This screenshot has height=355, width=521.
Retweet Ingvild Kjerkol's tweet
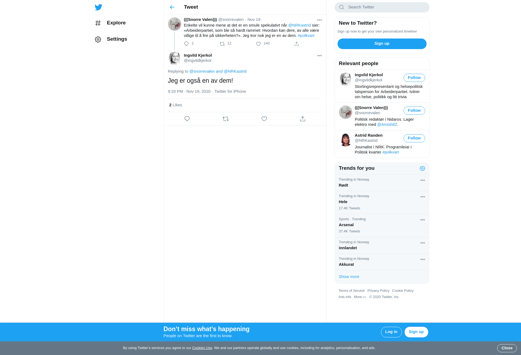click(225, 119)
